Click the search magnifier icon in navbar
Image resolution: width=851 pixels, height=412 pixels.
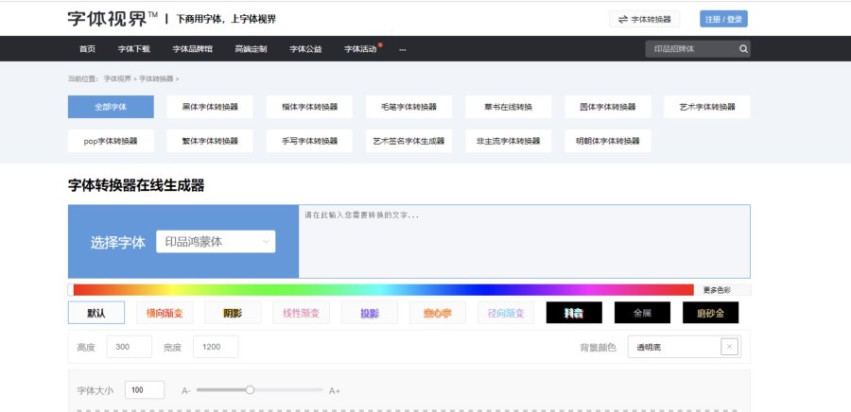743,49
